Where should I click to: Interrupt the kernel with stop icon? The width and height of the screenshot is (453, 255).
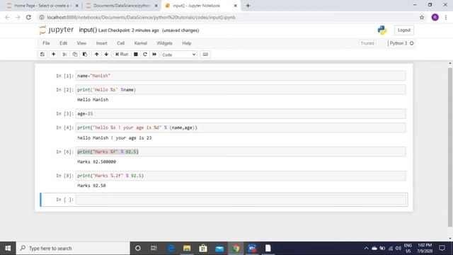(135, 55)
